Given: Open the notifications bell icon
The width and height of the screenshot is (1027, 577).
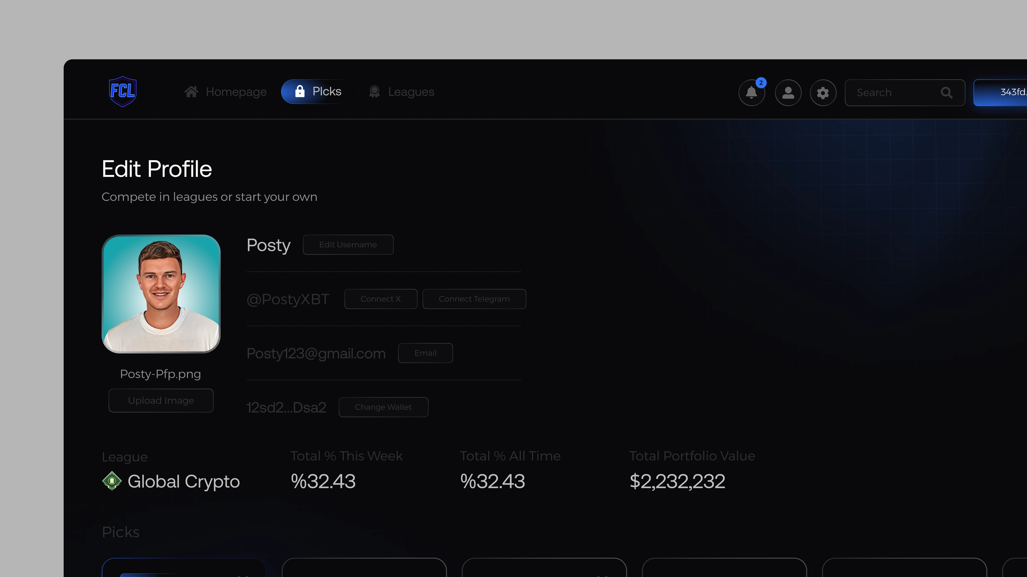Looking at the screenshot, I should click(x=752, y=93).
